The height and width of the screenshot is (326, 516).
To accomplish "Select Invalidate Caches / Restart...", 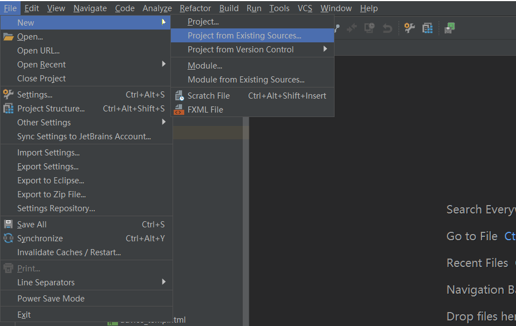I will pyautogui.click(x=86, y=252).
